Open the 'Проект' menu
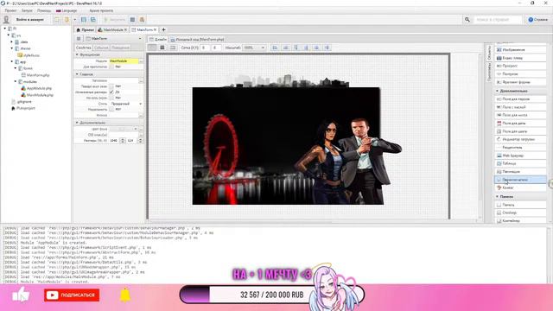553x311 pixels. coord(10,10)
